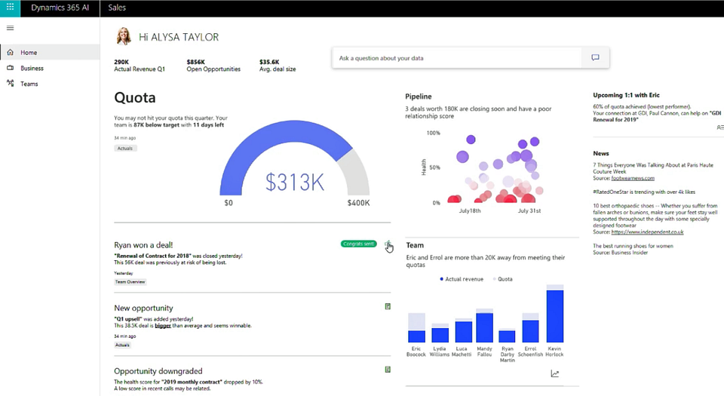This screenshot has height=396, width=724.
Task: Collapse the sidebar with hamburger icon
Action: 10,28
